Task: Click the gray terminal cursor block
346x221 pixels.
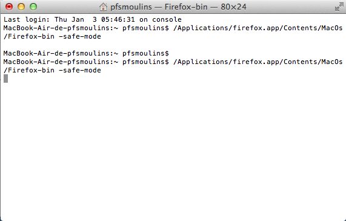Action: point(5,78)
